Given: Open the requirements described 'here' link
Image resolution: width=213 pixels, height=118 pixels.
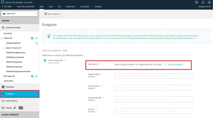Looking at the screenshot, I should (x=194, y=38).
